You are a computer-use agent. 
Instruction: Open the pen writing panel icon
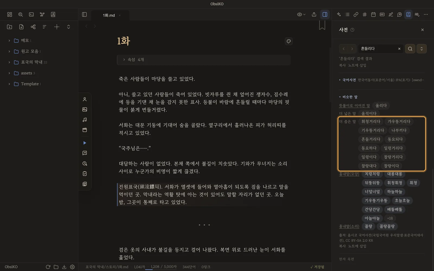point(391,14)
